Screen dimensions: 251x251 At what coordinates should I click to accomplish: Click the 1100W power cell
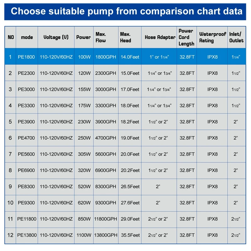tap(83, 235)
